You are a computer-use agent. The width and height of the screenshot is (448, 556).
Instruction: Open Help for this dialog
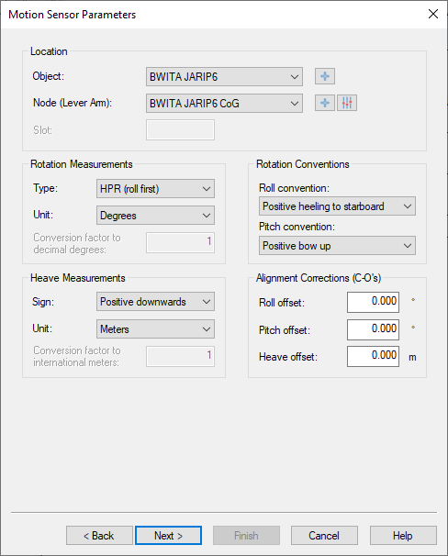(403, 536)
